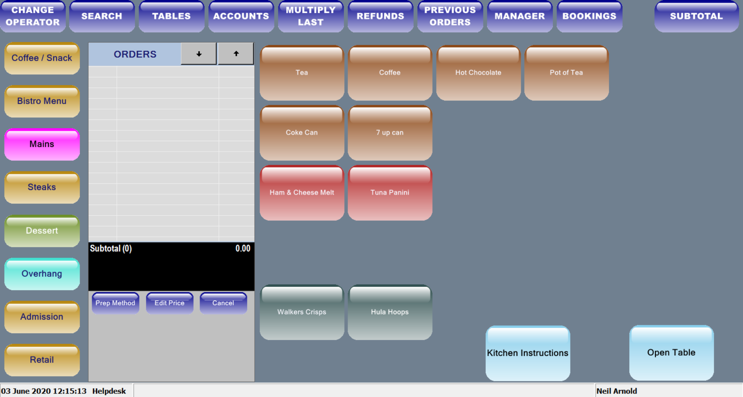Add Tuna Panini to the order

coord(390,193)
